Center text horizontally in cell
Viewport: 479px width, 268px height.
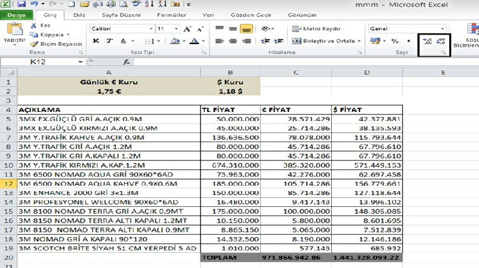pos(233,41)
